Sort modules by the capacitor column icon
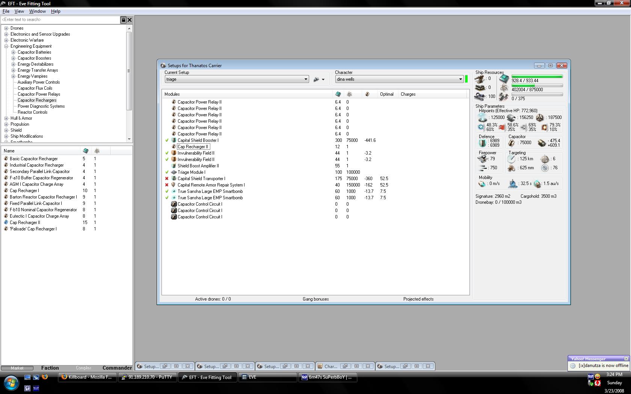 367,94
